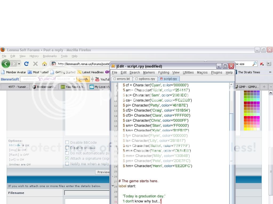Viewport: 273px width, 204px height.
Task: Check the Disable BBCode checkbox
Action: click(67, 142)
